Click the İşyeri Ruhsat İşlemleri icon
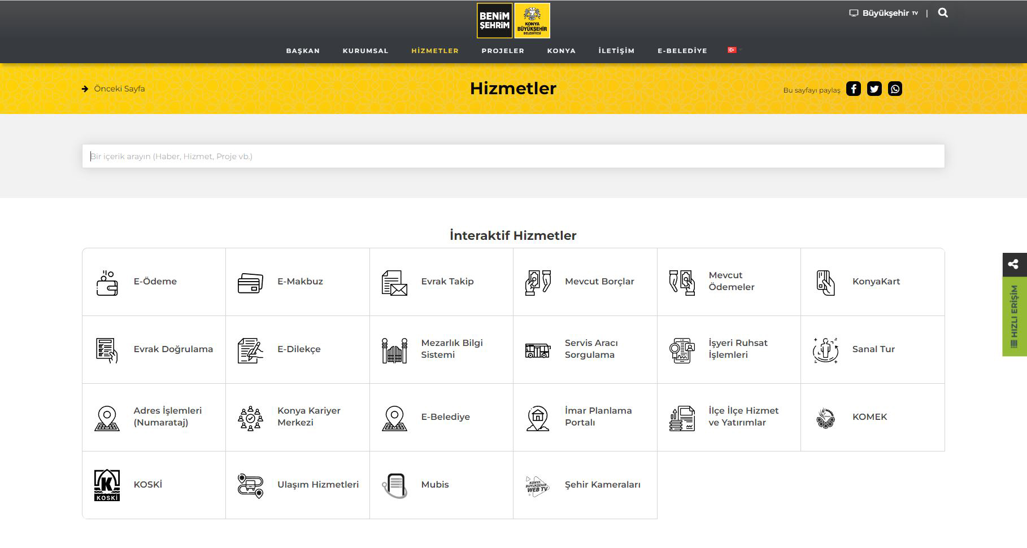This screenshot has height=548, width=1027. click(682, 350)
